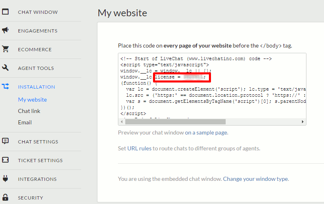Select My website under Installation
The height and width of the screenshot is (204, 324).
click(33, 100)
